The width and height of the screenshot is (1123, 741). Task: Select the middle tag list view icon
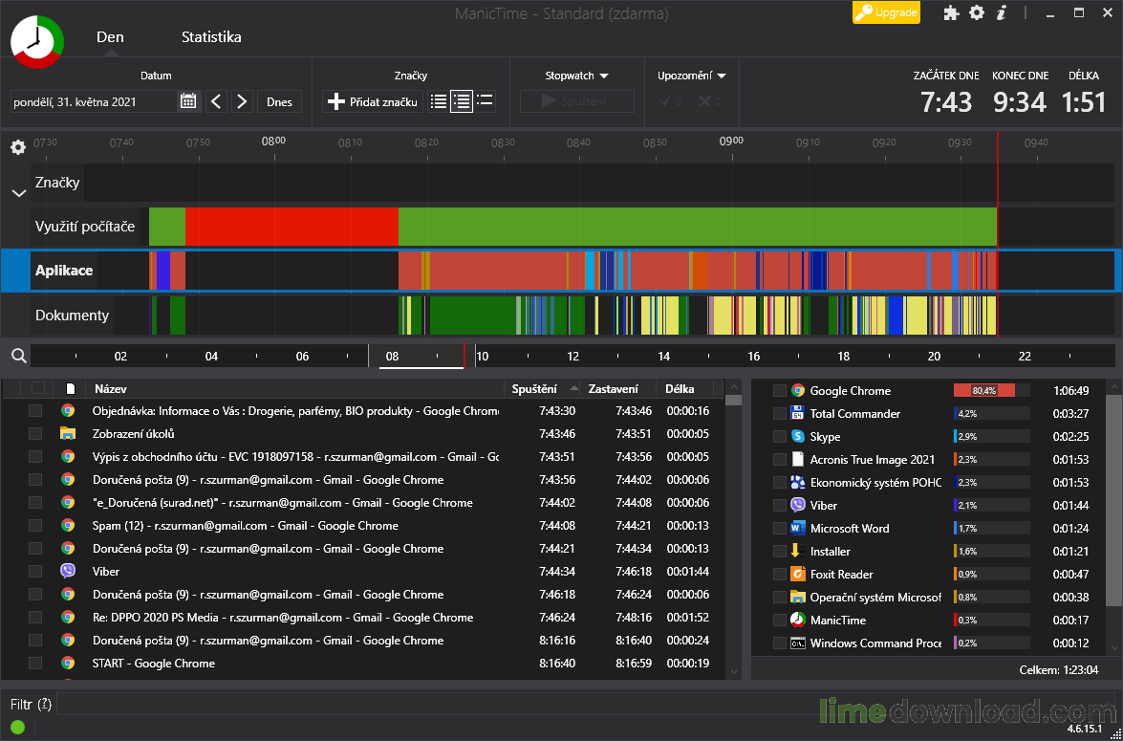click(x=462, y=101)
